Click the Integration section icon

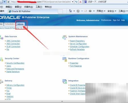(65, 82)
